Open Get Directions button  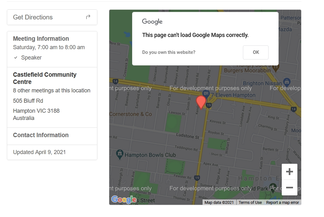(x=52, y=17)
